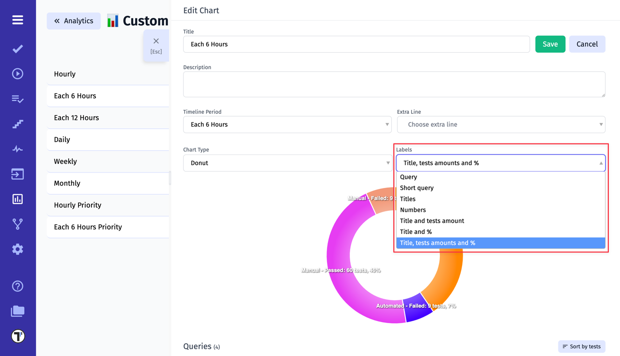Open the Chart Type dropdown showing Donut
Screen dimensions: 620x356
click(287, 163)
